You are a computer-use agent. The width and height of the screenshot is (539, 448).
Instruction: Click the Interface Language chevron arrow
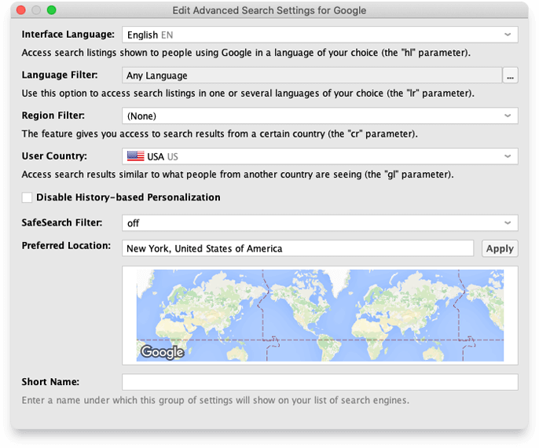[x=508, y=35]
